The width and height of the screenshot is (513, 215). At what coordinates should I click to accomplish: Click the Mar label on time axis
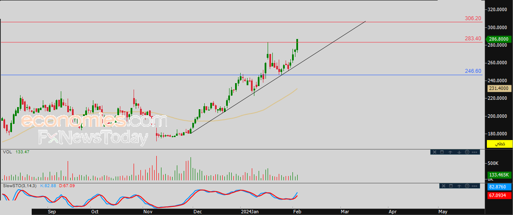pyautogui.click(x=345, y=212)
